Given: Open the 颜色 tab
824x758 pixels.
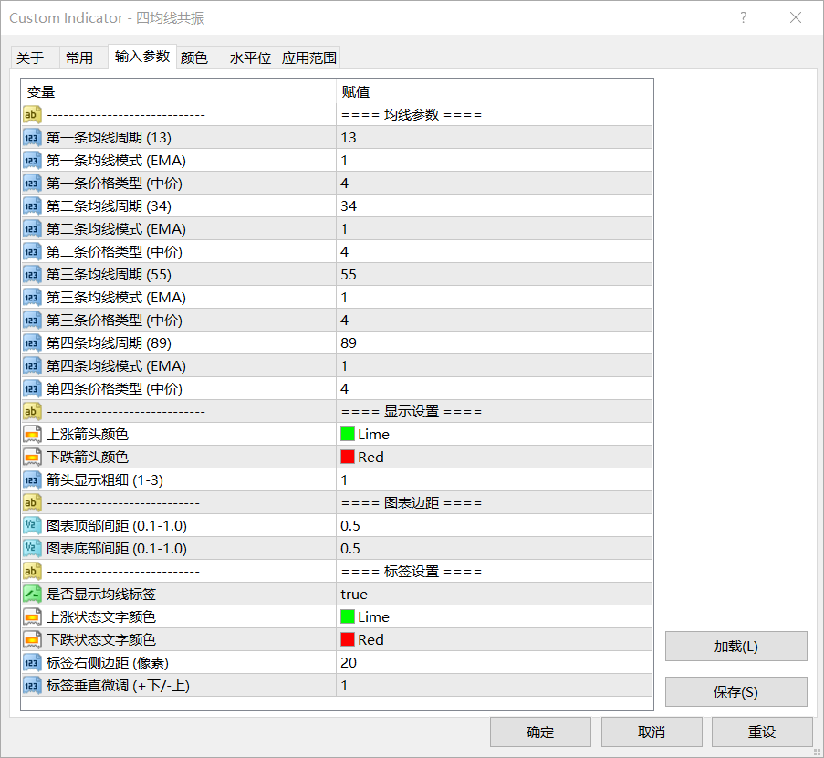Looking at the screenshot, I should pos(200,58).
